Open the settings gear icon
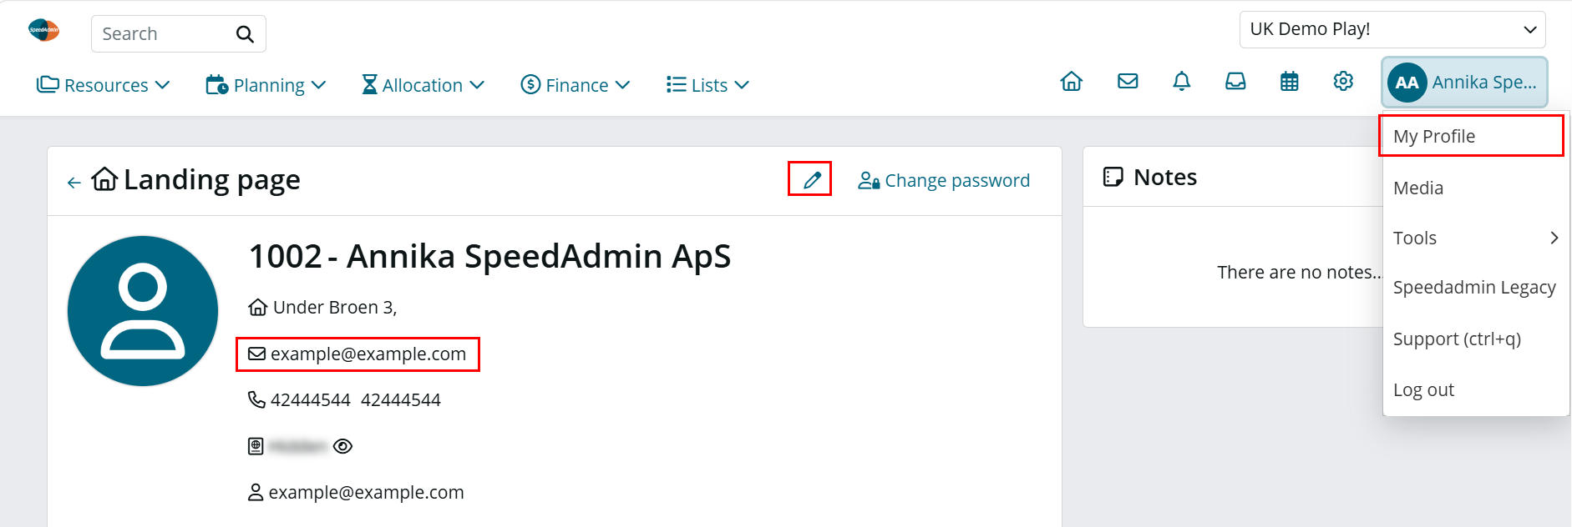The height and width of the screenshot is (527, 1572). click(1343, 82)
